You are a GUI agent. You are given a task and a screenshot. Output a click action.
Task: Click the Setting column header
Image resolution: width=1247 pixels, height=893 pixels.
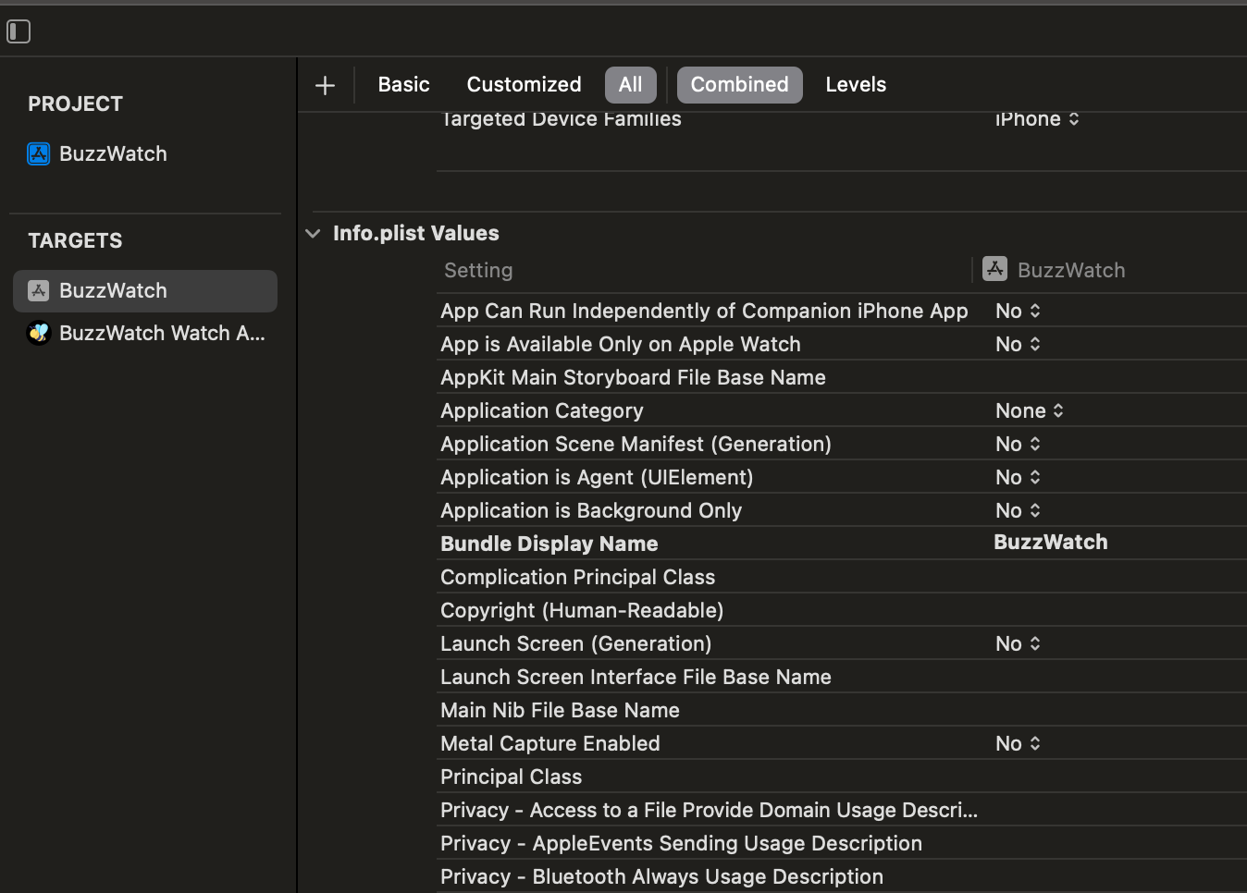[x=478, y=270]
